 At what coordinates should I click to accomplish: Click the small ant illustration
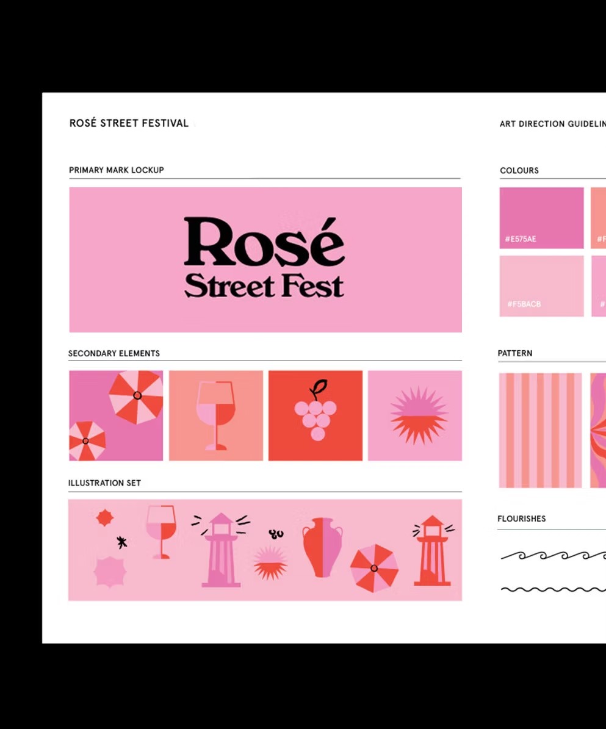coord(121,542)
